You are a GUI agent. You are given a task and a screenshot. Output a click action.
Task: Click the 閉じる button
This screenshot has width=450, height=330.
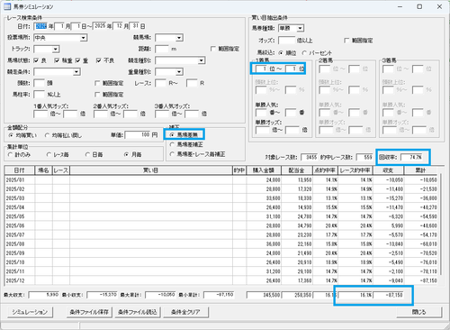tap(419, 312)
